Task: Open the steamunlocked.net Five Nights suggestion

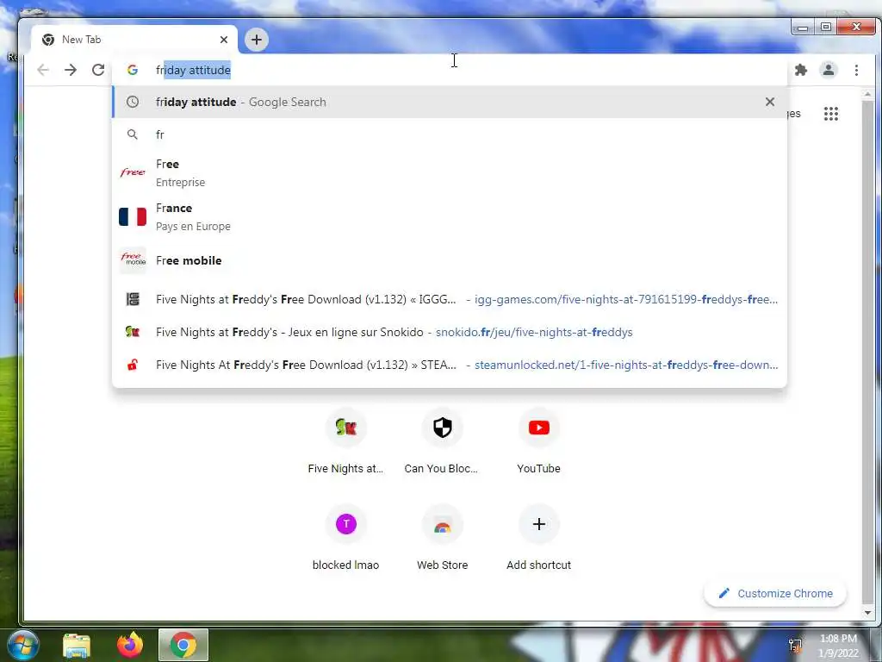Action: (450, 365)
